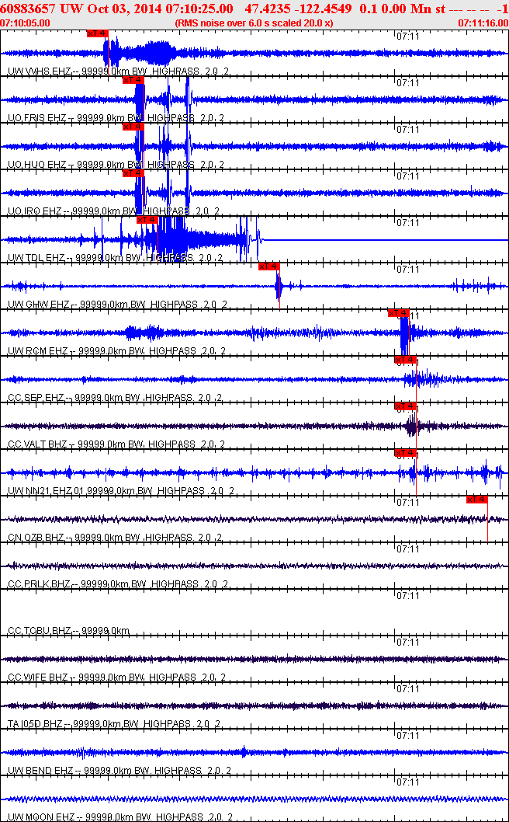The image size is (509, 822).
Task: Click the 'CN OZB BHZ' station label
Action: click(37, 538)
